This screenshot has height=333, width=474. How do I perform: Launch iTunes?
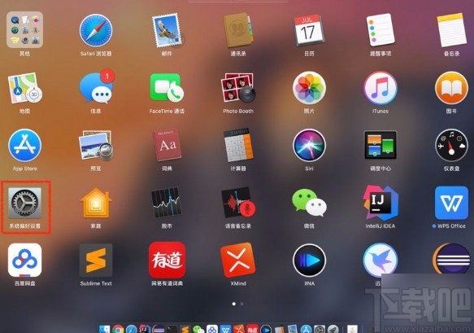coord(381,88)
